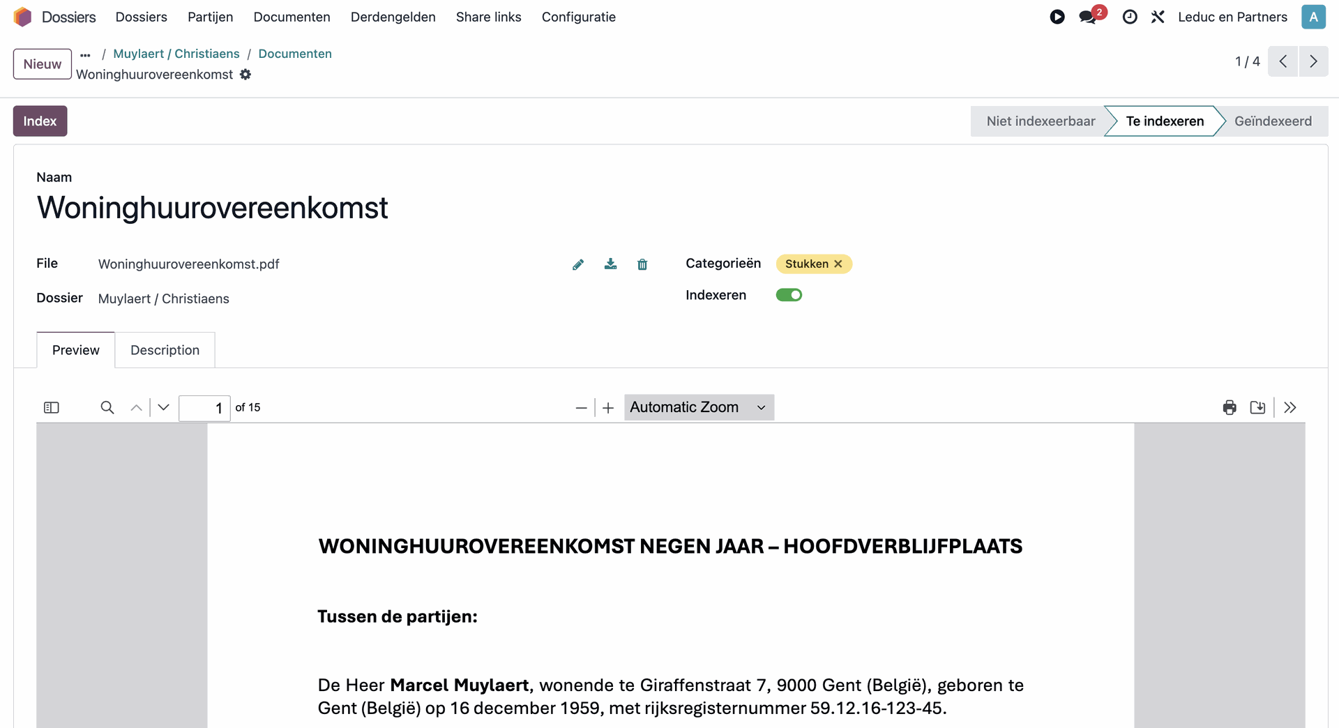Open the PDF find search tool
The height and width of the screenshot is (728, 1339).
tap(107, 407)
